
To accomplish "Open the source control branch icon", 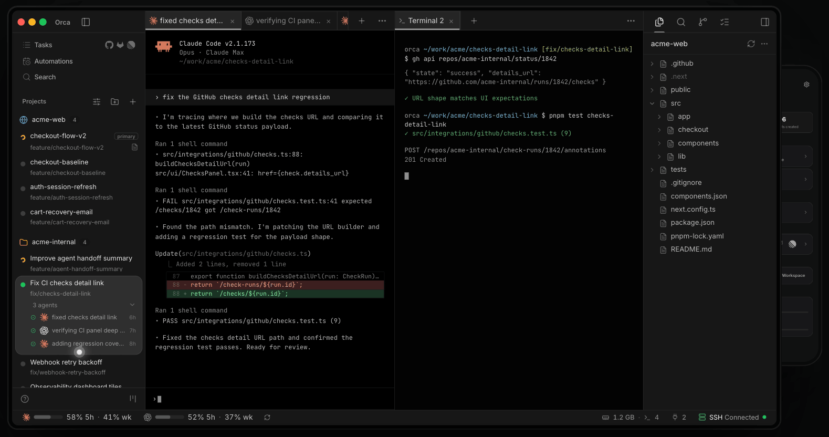I will [702, 22].
